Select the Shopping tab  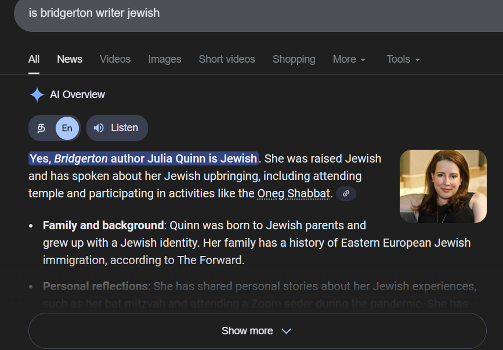(x=294, y=59)
